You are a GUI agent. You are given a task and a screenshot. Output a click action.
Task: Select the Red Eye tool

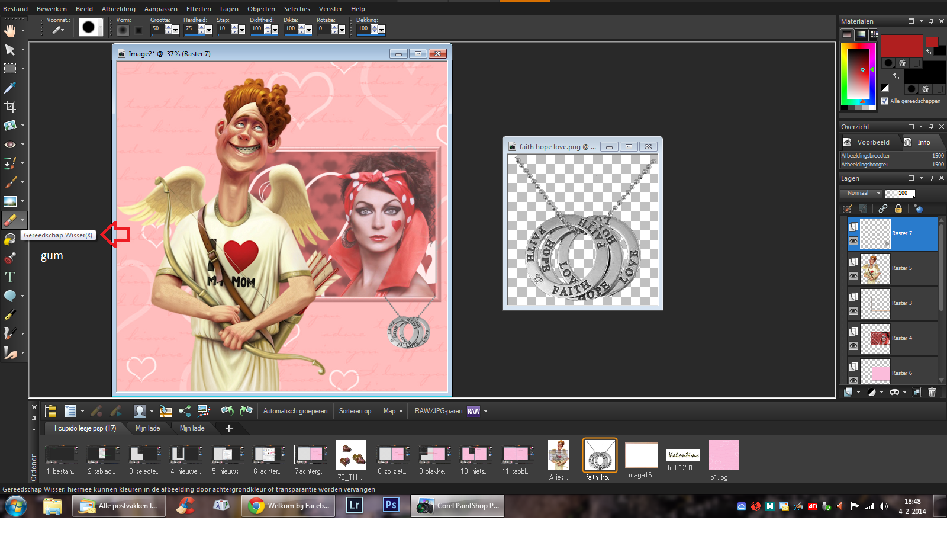10,145
